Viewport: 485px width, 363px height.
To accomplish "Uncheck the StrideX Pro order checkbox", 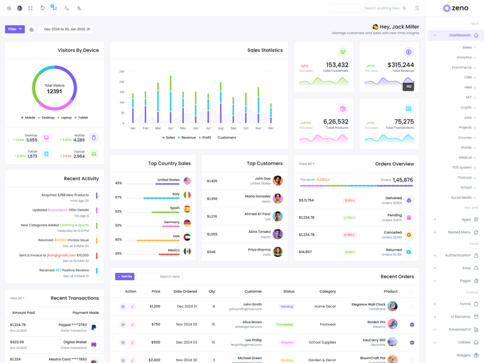I will [x=412, y=324].
